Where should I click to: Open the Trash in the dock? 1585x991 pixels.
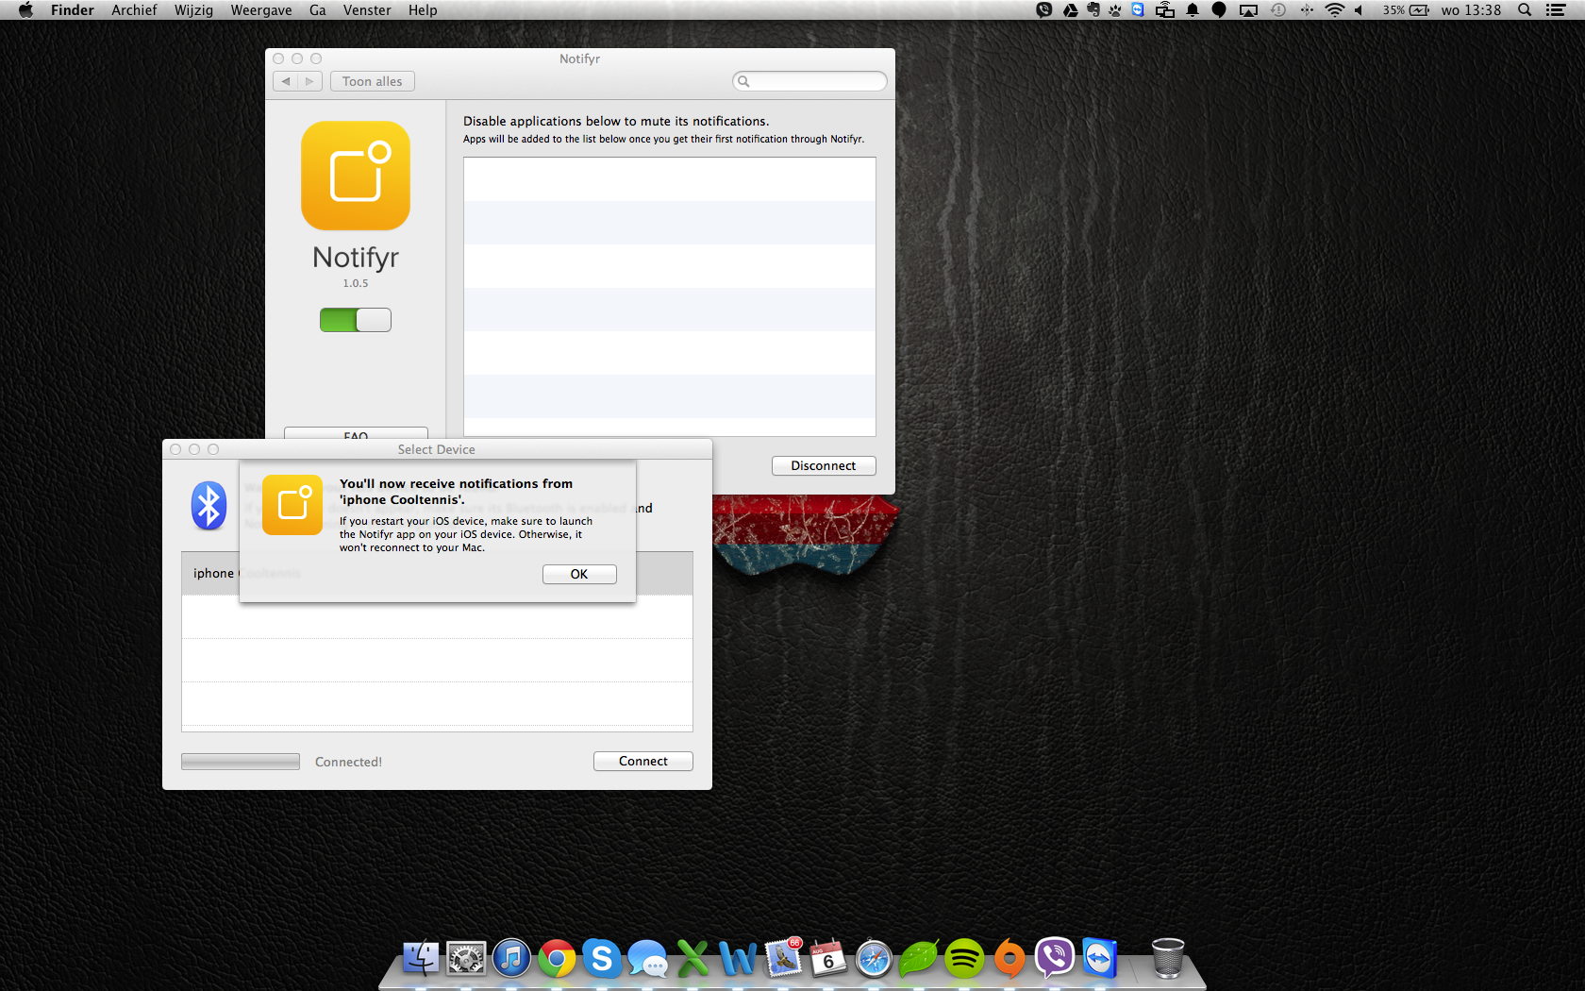(1168, 959)
